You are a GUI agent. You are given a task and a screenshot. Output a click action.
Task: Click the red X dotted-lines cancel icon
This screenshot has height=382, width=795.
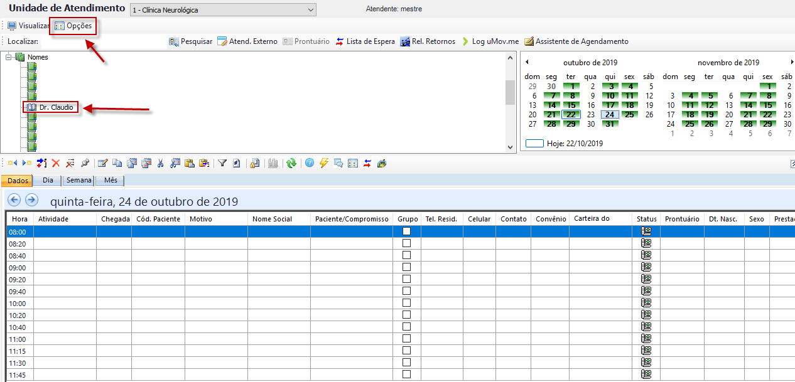[70, 163]
